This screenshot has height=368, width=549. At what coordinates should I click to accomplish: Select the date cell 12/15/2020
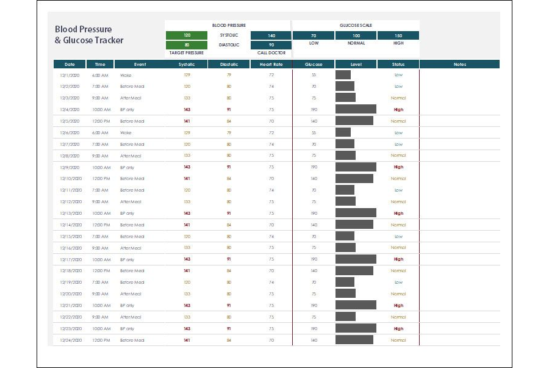coord(71,237)
